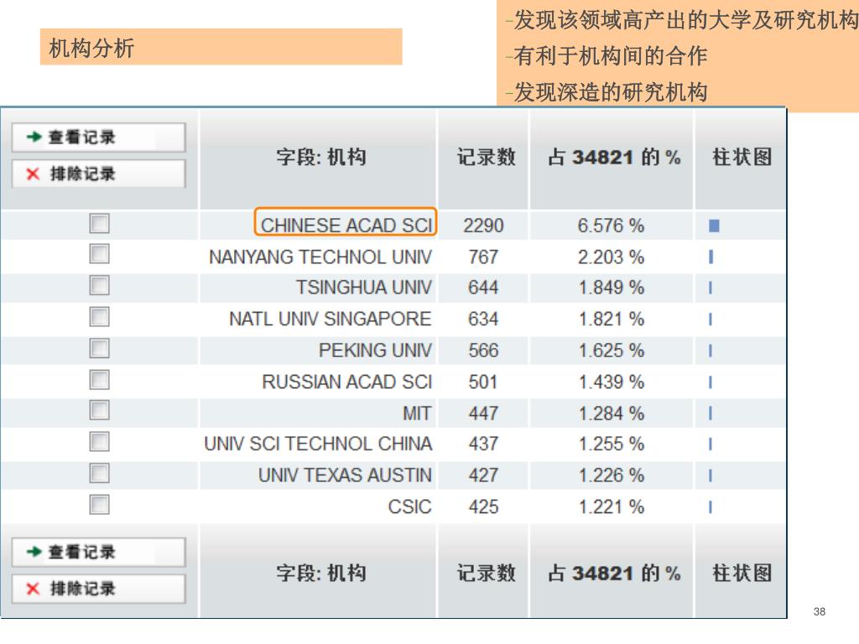This screenshot has height=644, width=859.
Task: Click the top 柱状图 column header
Action: tap(742, 158)
